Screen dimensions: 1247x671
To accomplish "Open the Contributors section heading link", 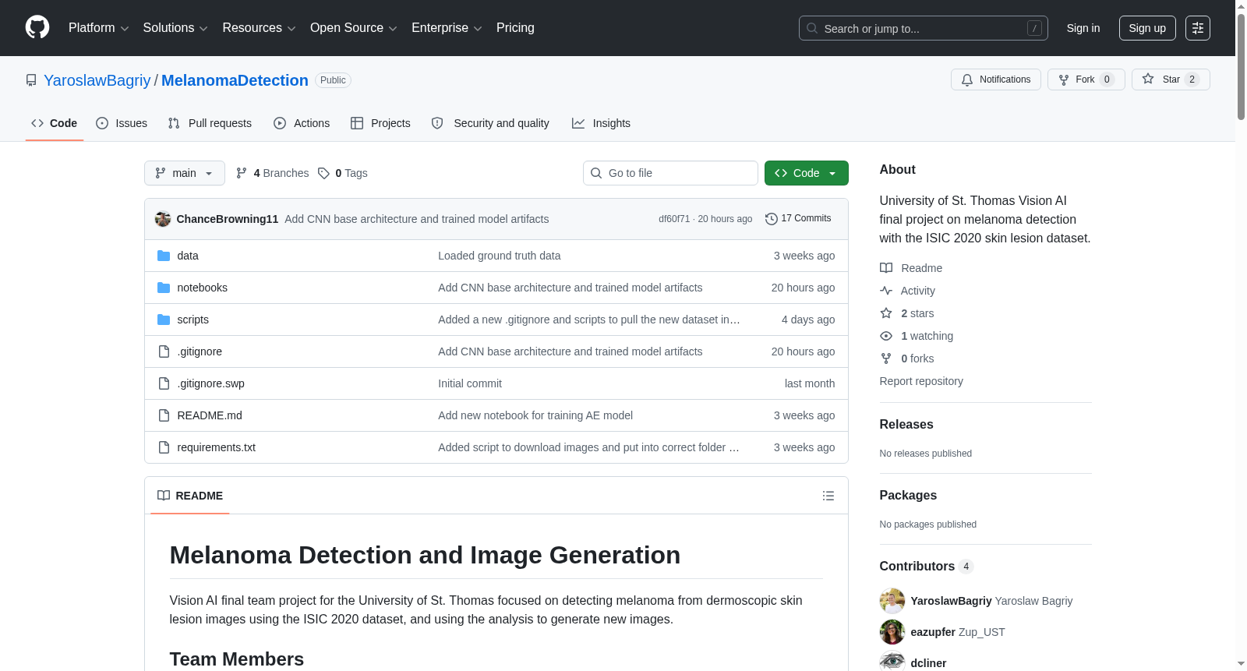I will coord(927,567).
